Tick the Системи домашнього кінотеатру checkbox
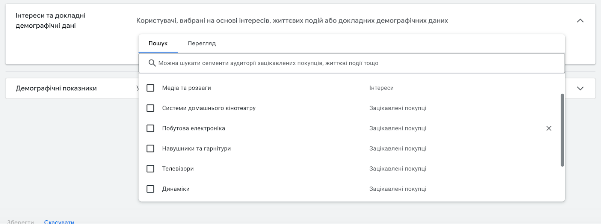 tap(150, 108)
